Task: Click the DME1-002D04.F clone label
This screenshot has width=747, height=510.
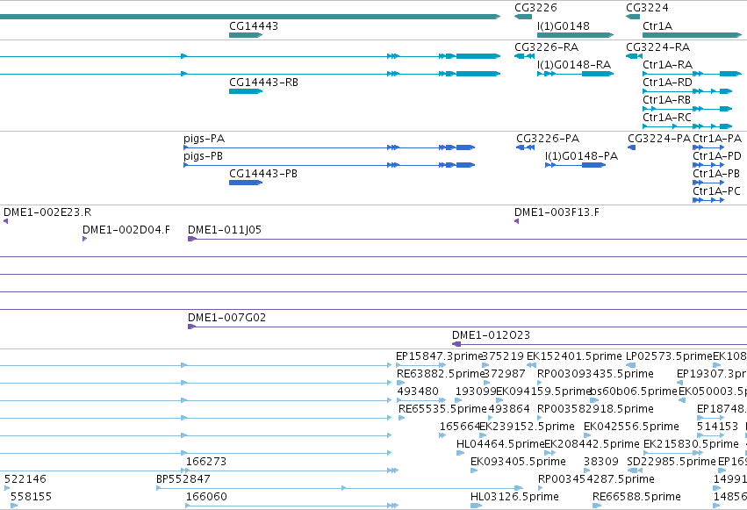Action: pyautogui.click(x=126, y=230)
